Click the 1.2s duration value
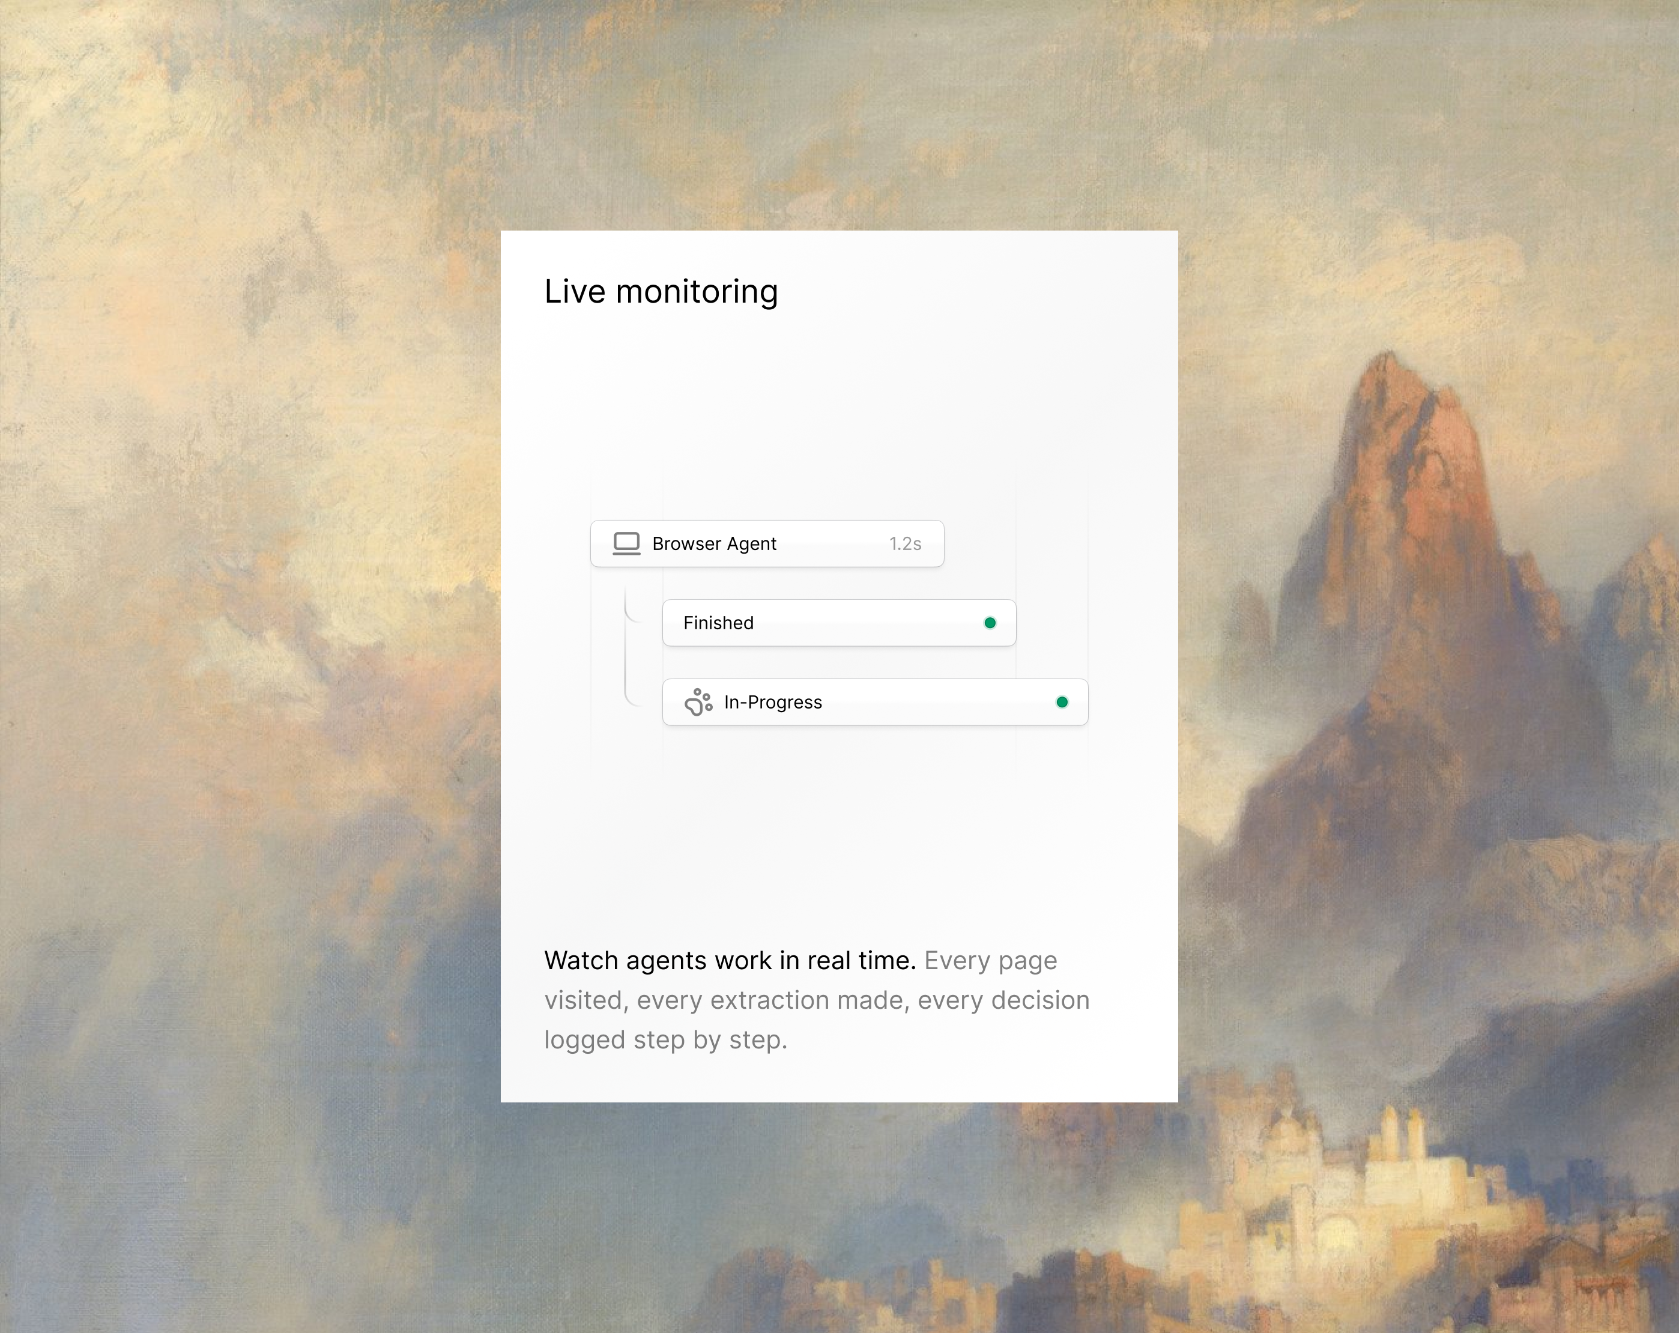The width and height of the screenshot is (1679, 1333). pos(905,543)
